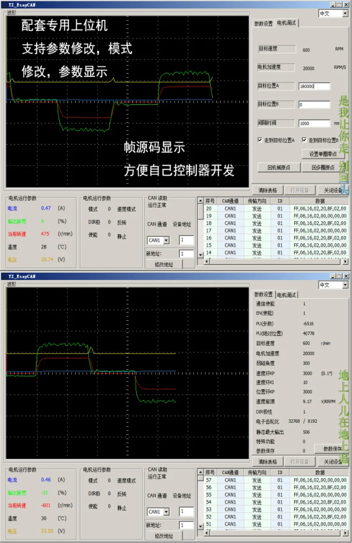The image size is (352, 543).
Task: Click 新地址 input field in lower window
Action: tap(186, 525)
